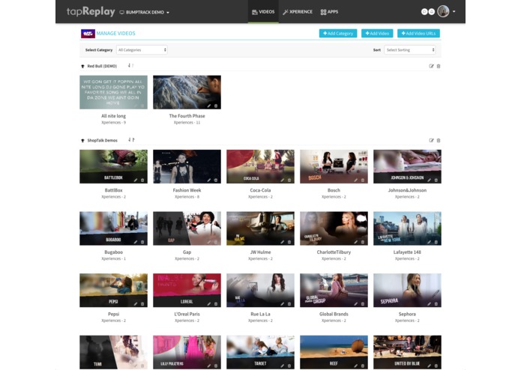The height and width of the screenshot is (370, 521).
Task: Delete the JW Hulme video
Action: [289, 242]
